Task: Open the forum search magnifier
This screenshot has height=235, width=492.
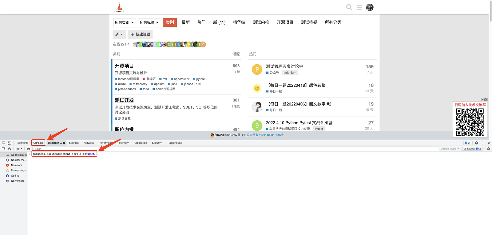Action: pyautogui.click(x=349, y=7)
